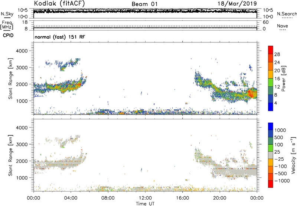Click the gray segment of the velocity color bar
The image size is (297, 206).
tap(271, 155)
